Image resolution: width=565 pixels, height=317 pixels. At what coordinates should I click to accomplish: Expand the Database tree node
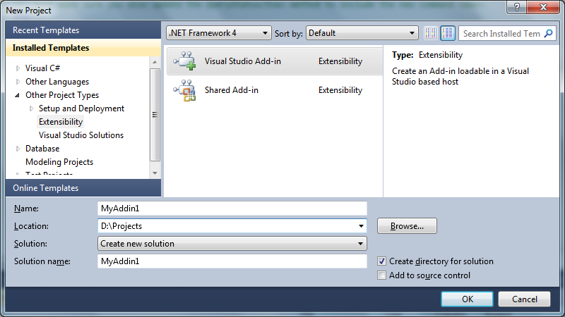(x=18, y=149)
